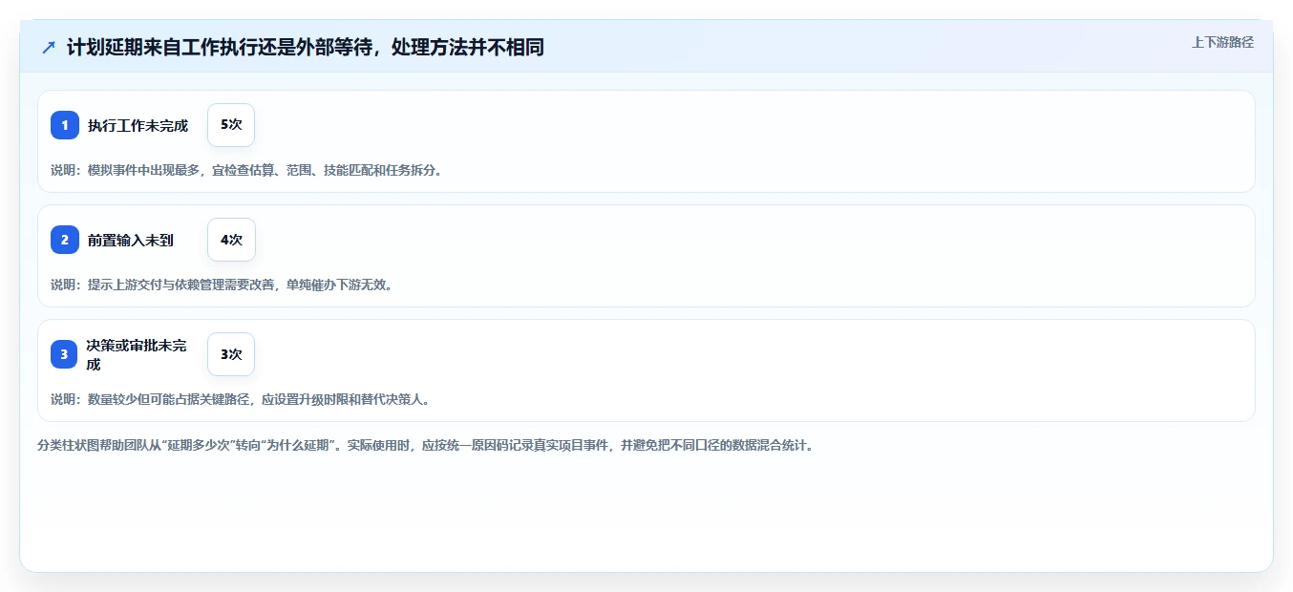Viewport: 1293px width, 592px height.
Task: Click the 5次 count chip
Action: [231, 125]
